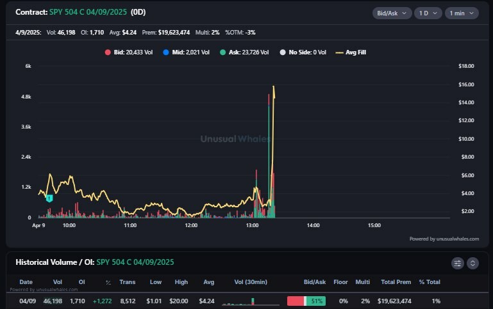Expand the 1 D range dropdown
The image size is (493, 309).
[x=427, y=13]
